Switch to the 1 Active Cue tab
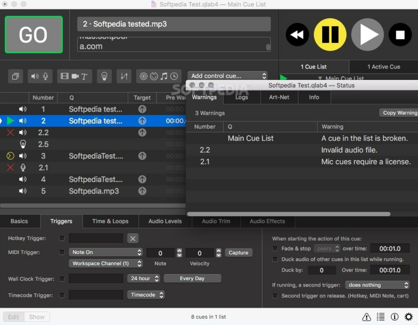This screenshot has height=325, width=418. coord(384,67)
